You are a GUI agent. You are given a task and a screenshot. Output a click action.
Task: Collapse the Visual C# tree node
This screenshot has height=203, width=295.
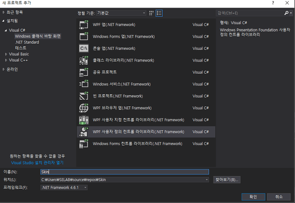click(6, 31)
